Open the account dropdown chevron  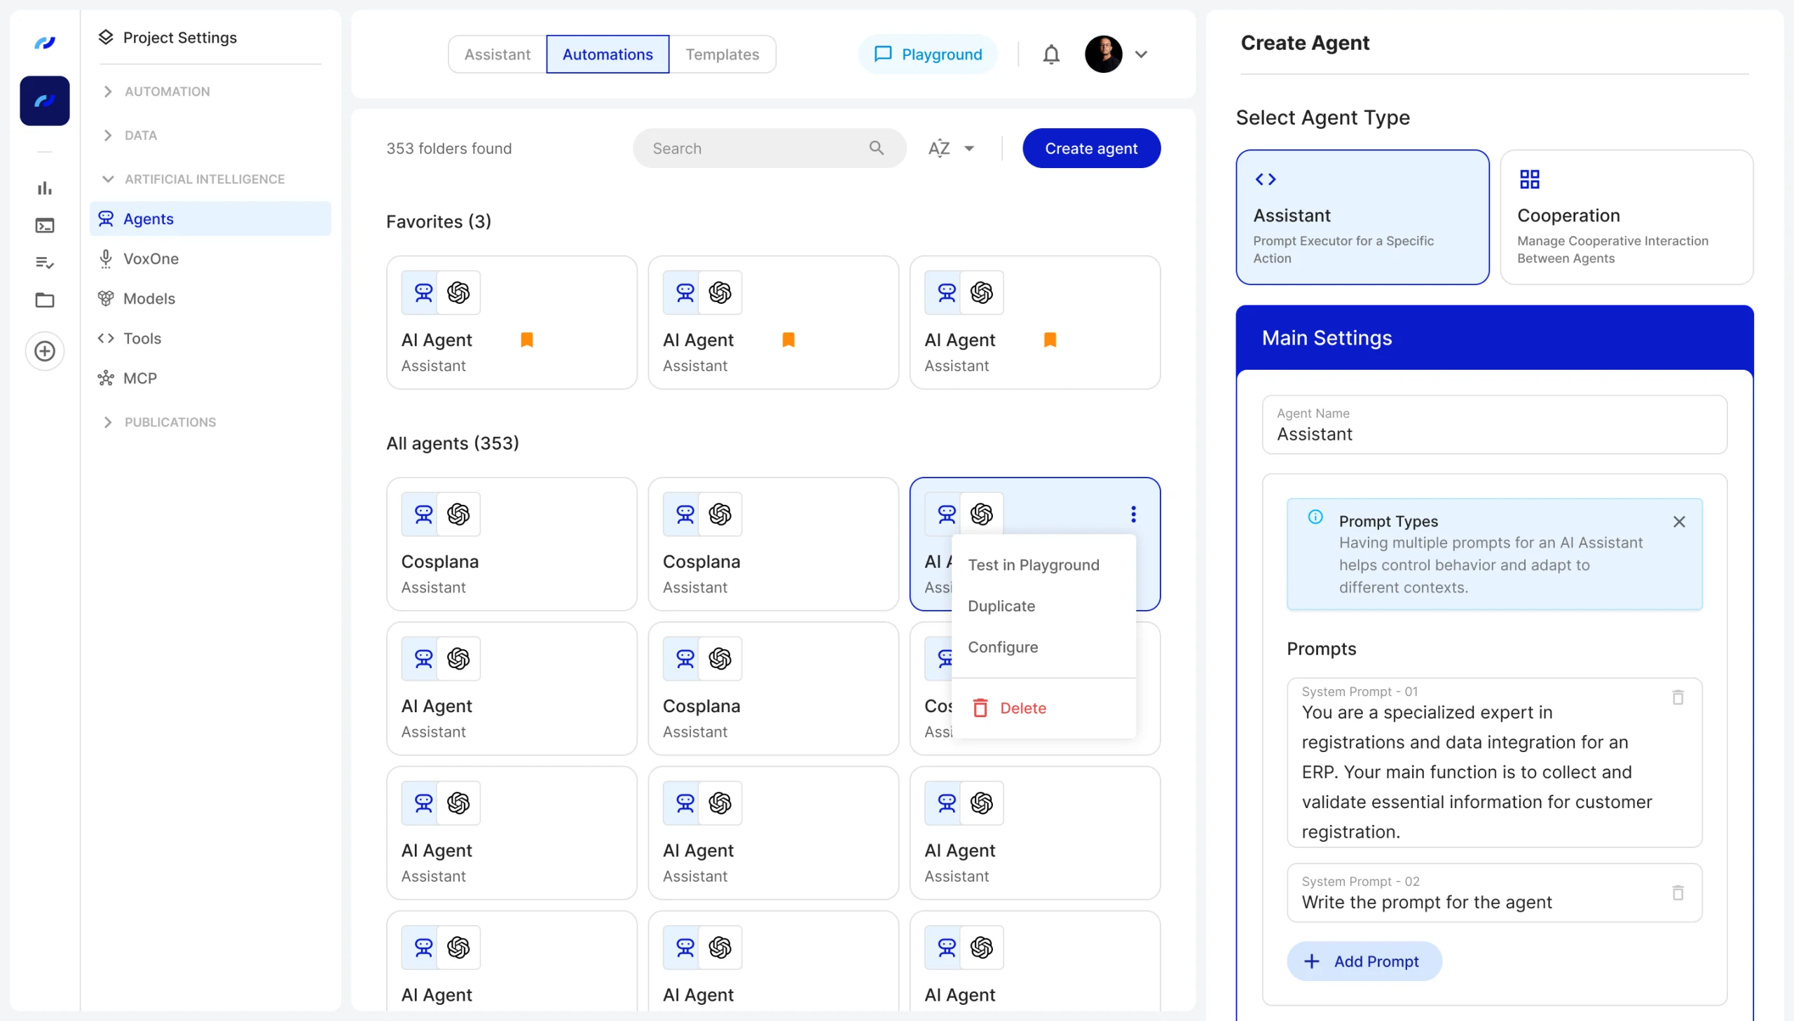(1141, 54)
